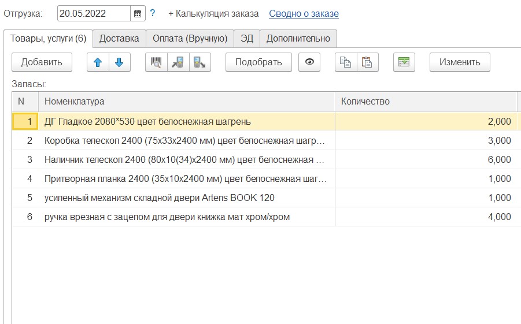Switch to the Доставка tab
Viewport: 521px width, 324px height.
(x=119, y=39)
